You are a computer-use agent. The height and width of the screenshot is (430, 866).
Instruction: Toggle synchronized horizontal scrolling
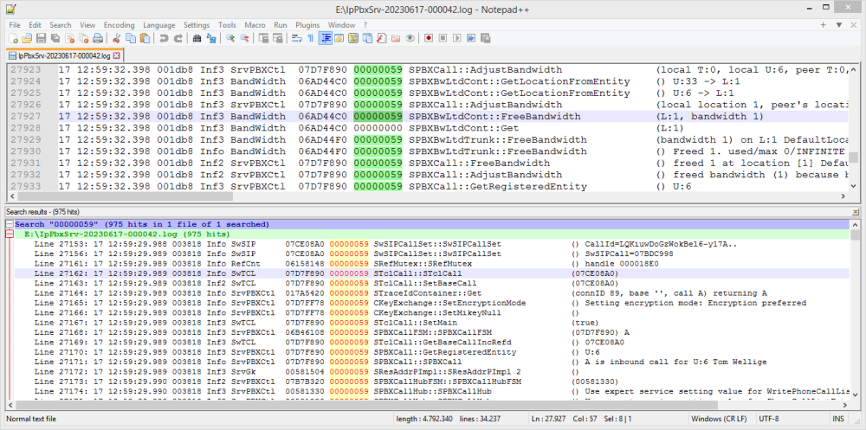(278, 38)
